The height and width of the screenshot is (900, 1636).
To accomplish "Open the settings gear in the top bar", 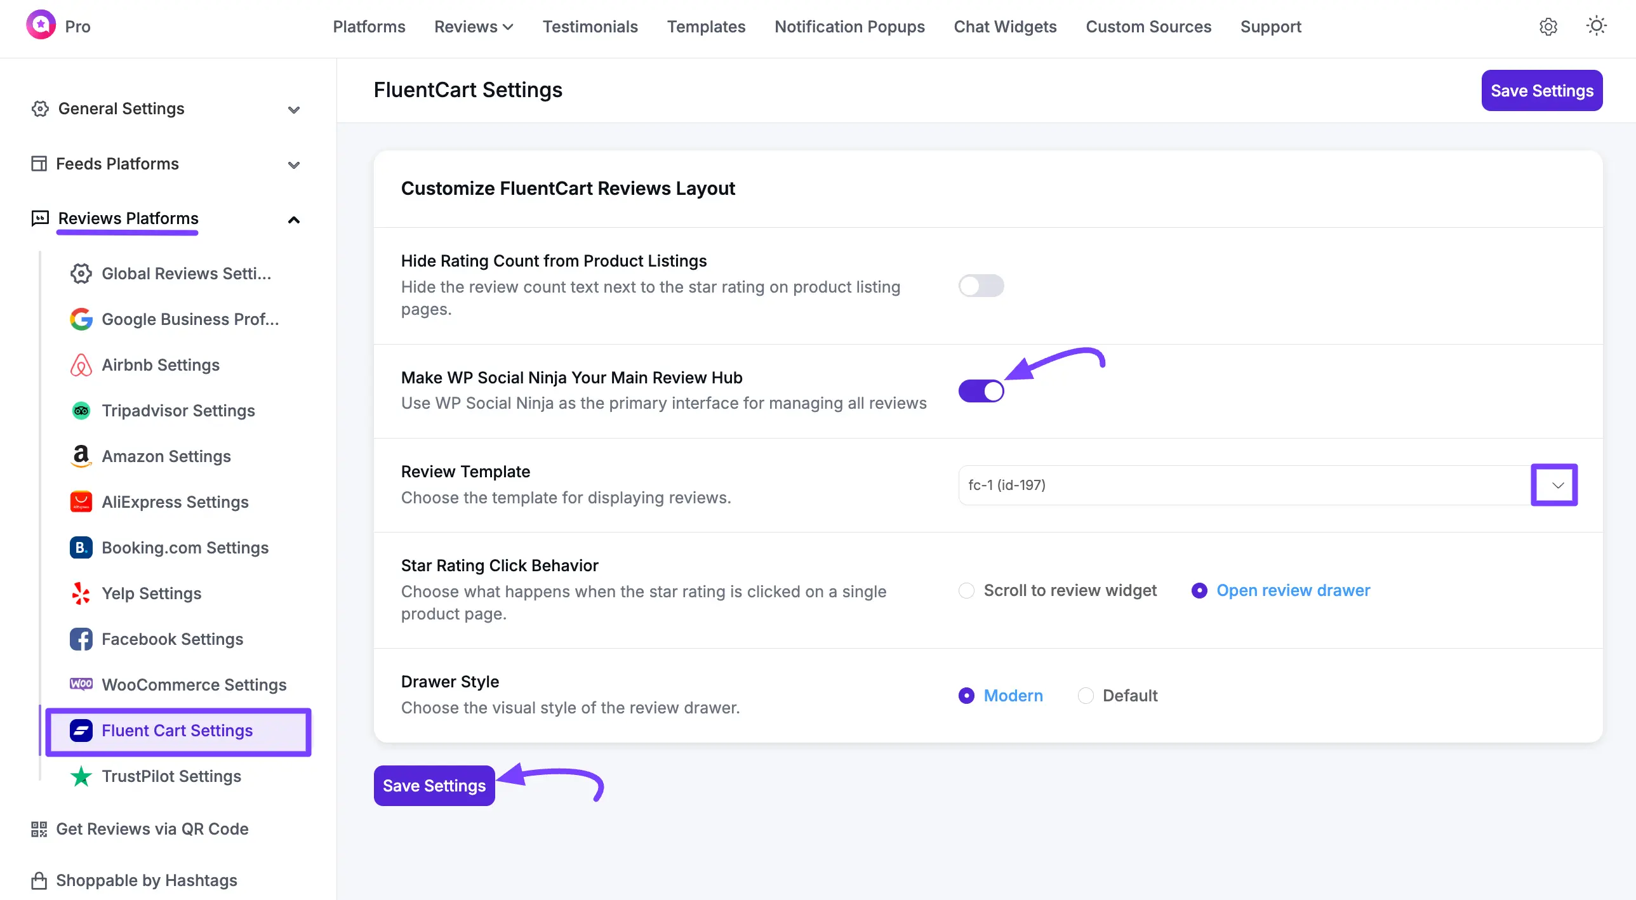I will 1548,26.
